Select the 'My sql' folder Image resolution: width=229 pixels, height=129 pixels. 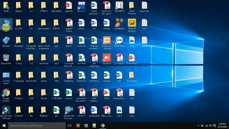[x=44, y=94]
